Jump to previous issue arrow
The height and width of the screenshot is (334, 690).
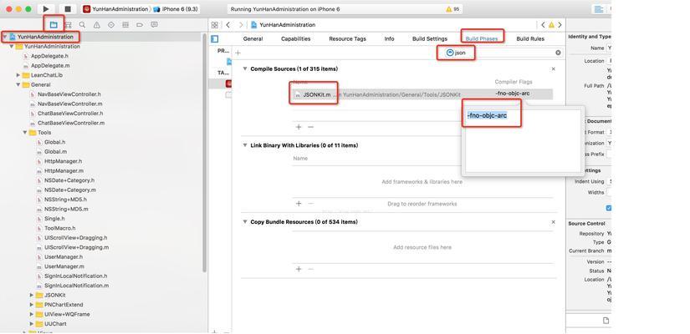(x=543, y=25)
